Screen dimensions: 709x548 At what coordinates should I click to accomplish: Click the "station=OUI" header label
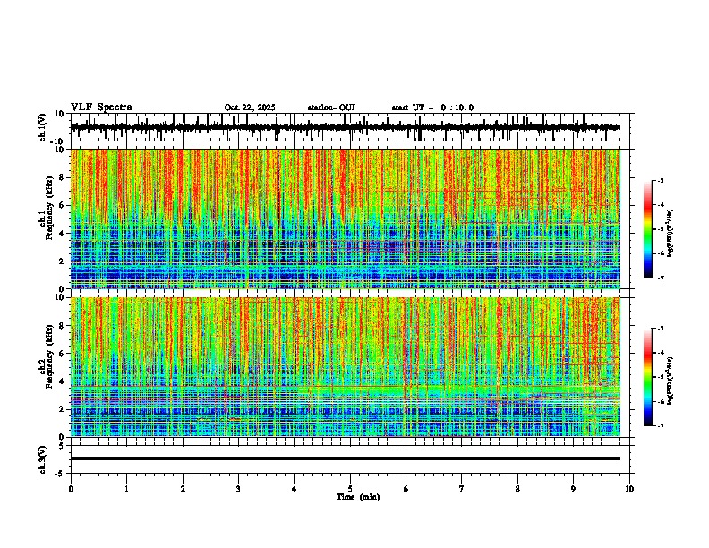pyautogui.click(x=331, y=107)
